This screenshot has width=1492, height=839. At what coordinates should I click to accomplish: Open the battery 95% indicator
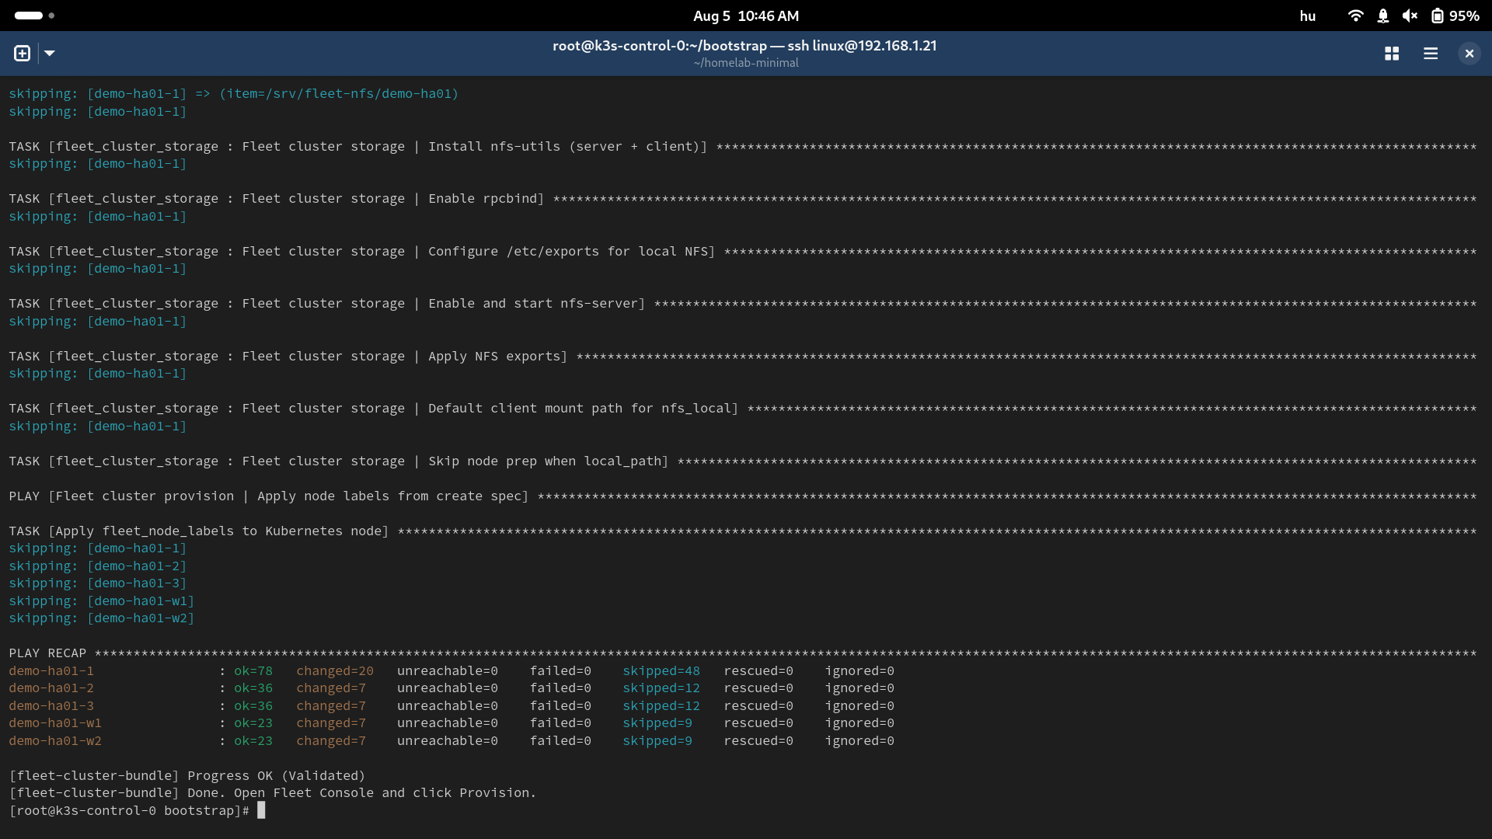1455,16
